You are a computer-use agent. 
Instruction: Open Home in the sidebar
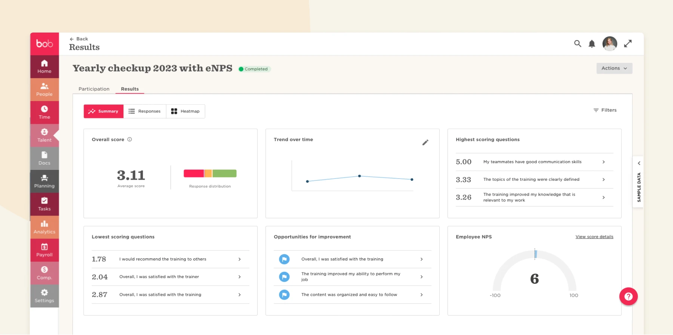pyautogui.click(x=44, y=67)
